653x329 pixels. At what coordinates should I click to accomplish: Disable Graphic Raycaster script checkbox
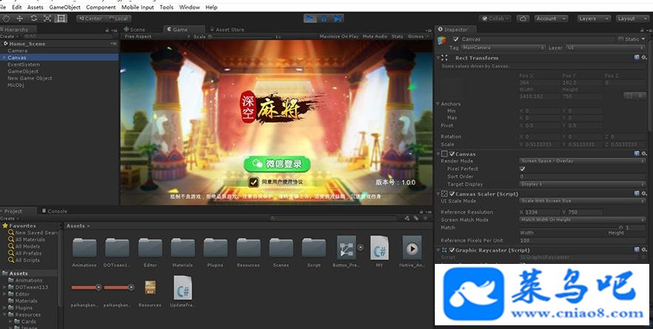coord(452,251)
